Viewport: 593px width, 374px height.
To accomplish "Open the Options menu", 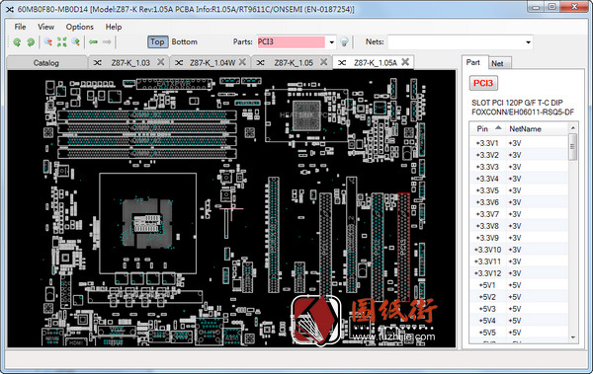I will point(79,27).
